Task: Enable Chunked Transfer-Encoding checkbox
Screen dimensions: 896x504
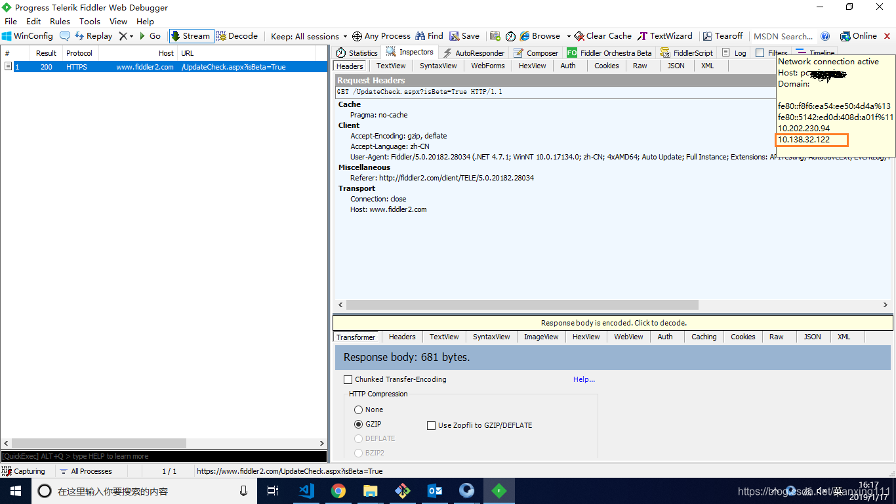Action: [x=348, y=379]
